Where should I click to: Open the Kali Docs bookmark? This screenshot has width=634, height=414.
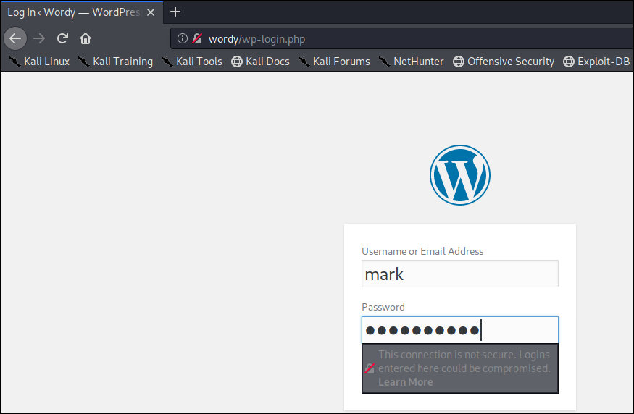click(260, 62)
